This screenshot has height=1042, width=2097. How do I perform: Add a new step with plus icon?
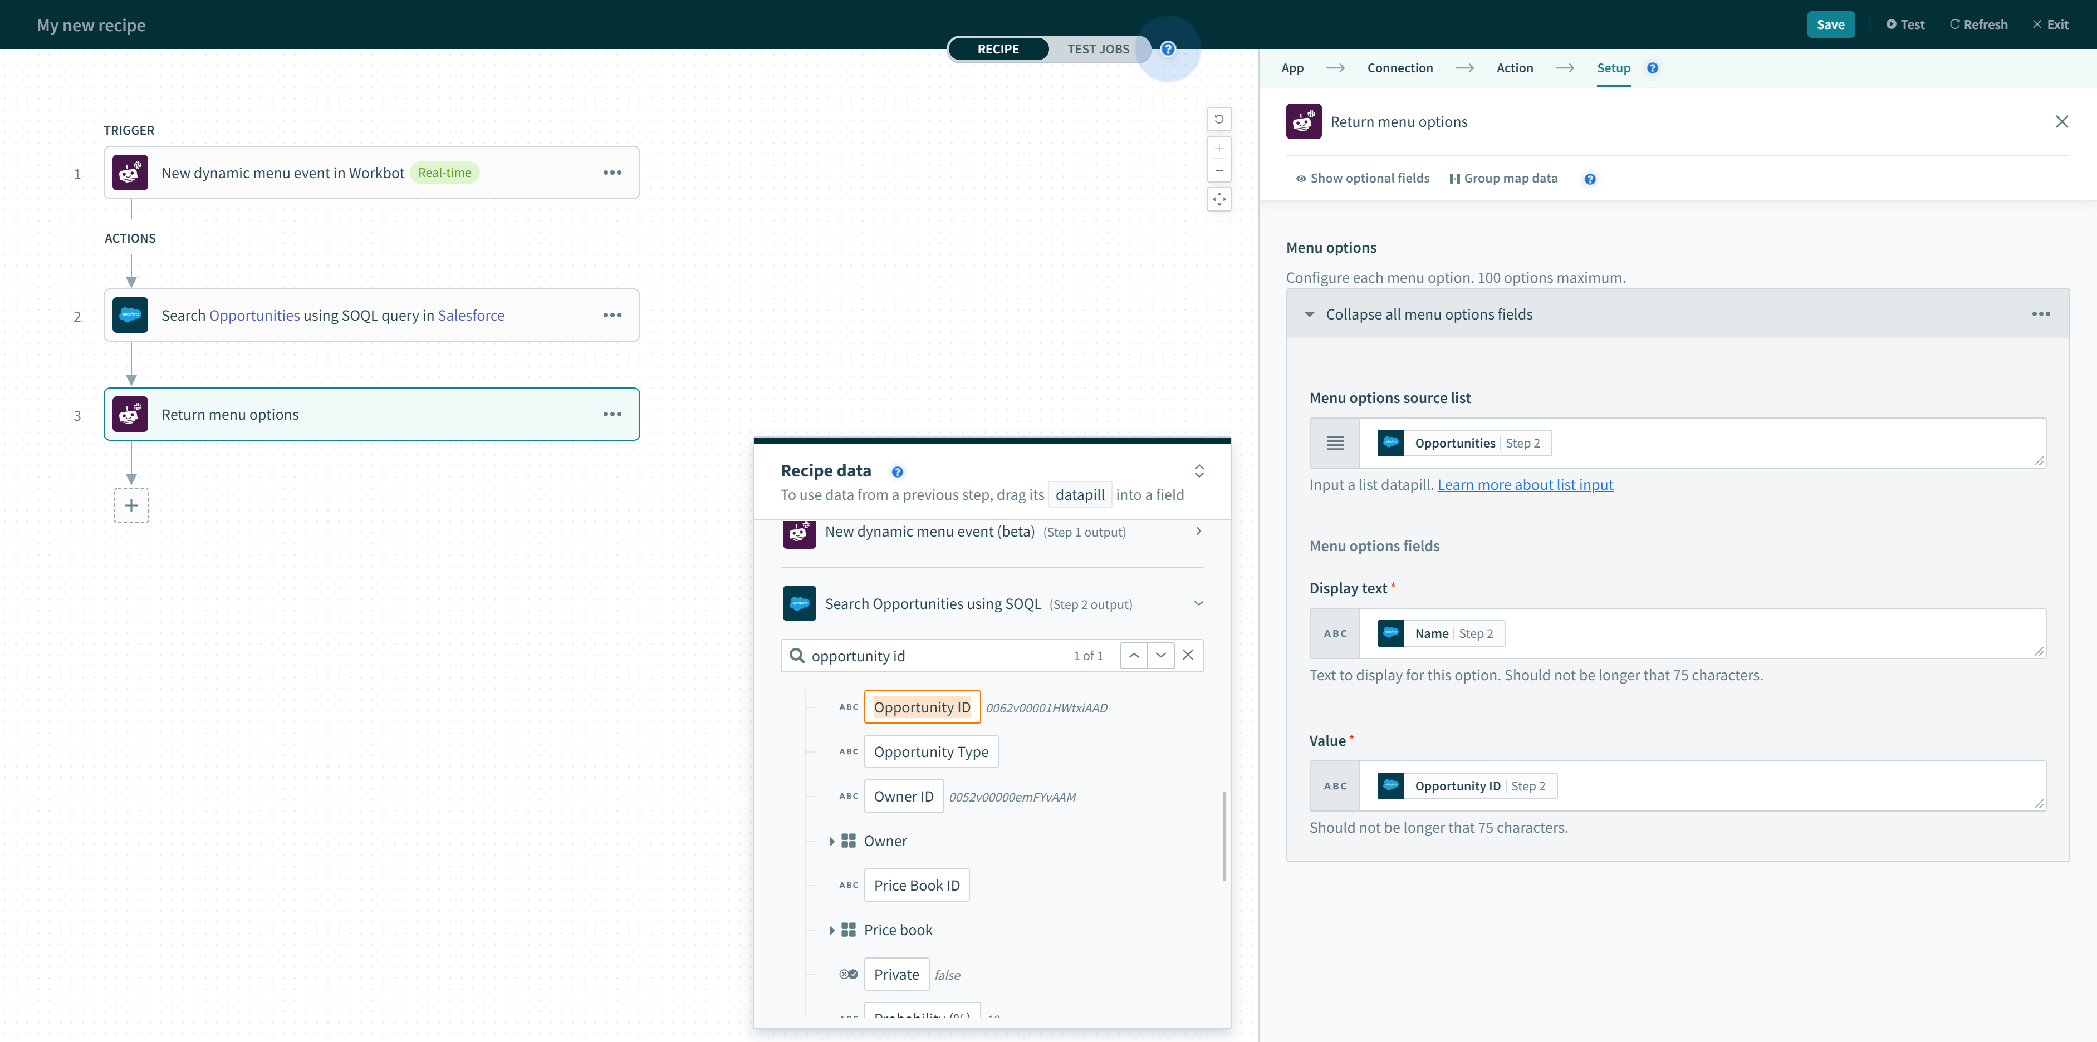[131, 505]
